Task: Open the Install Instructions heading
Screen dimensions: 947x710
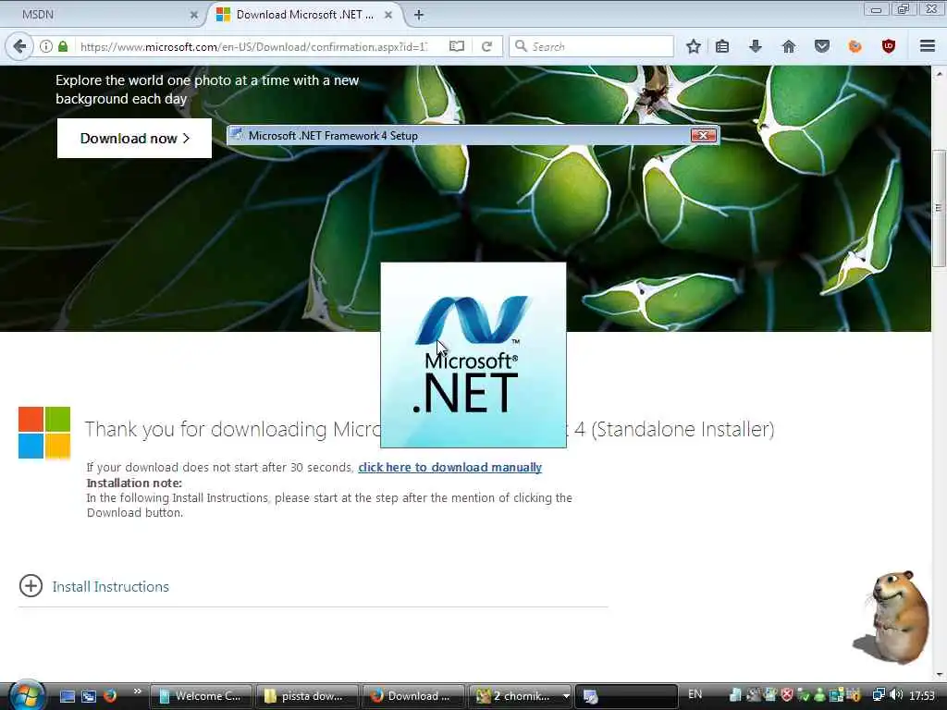Action: pyautogui.click(x=111, y=587)
